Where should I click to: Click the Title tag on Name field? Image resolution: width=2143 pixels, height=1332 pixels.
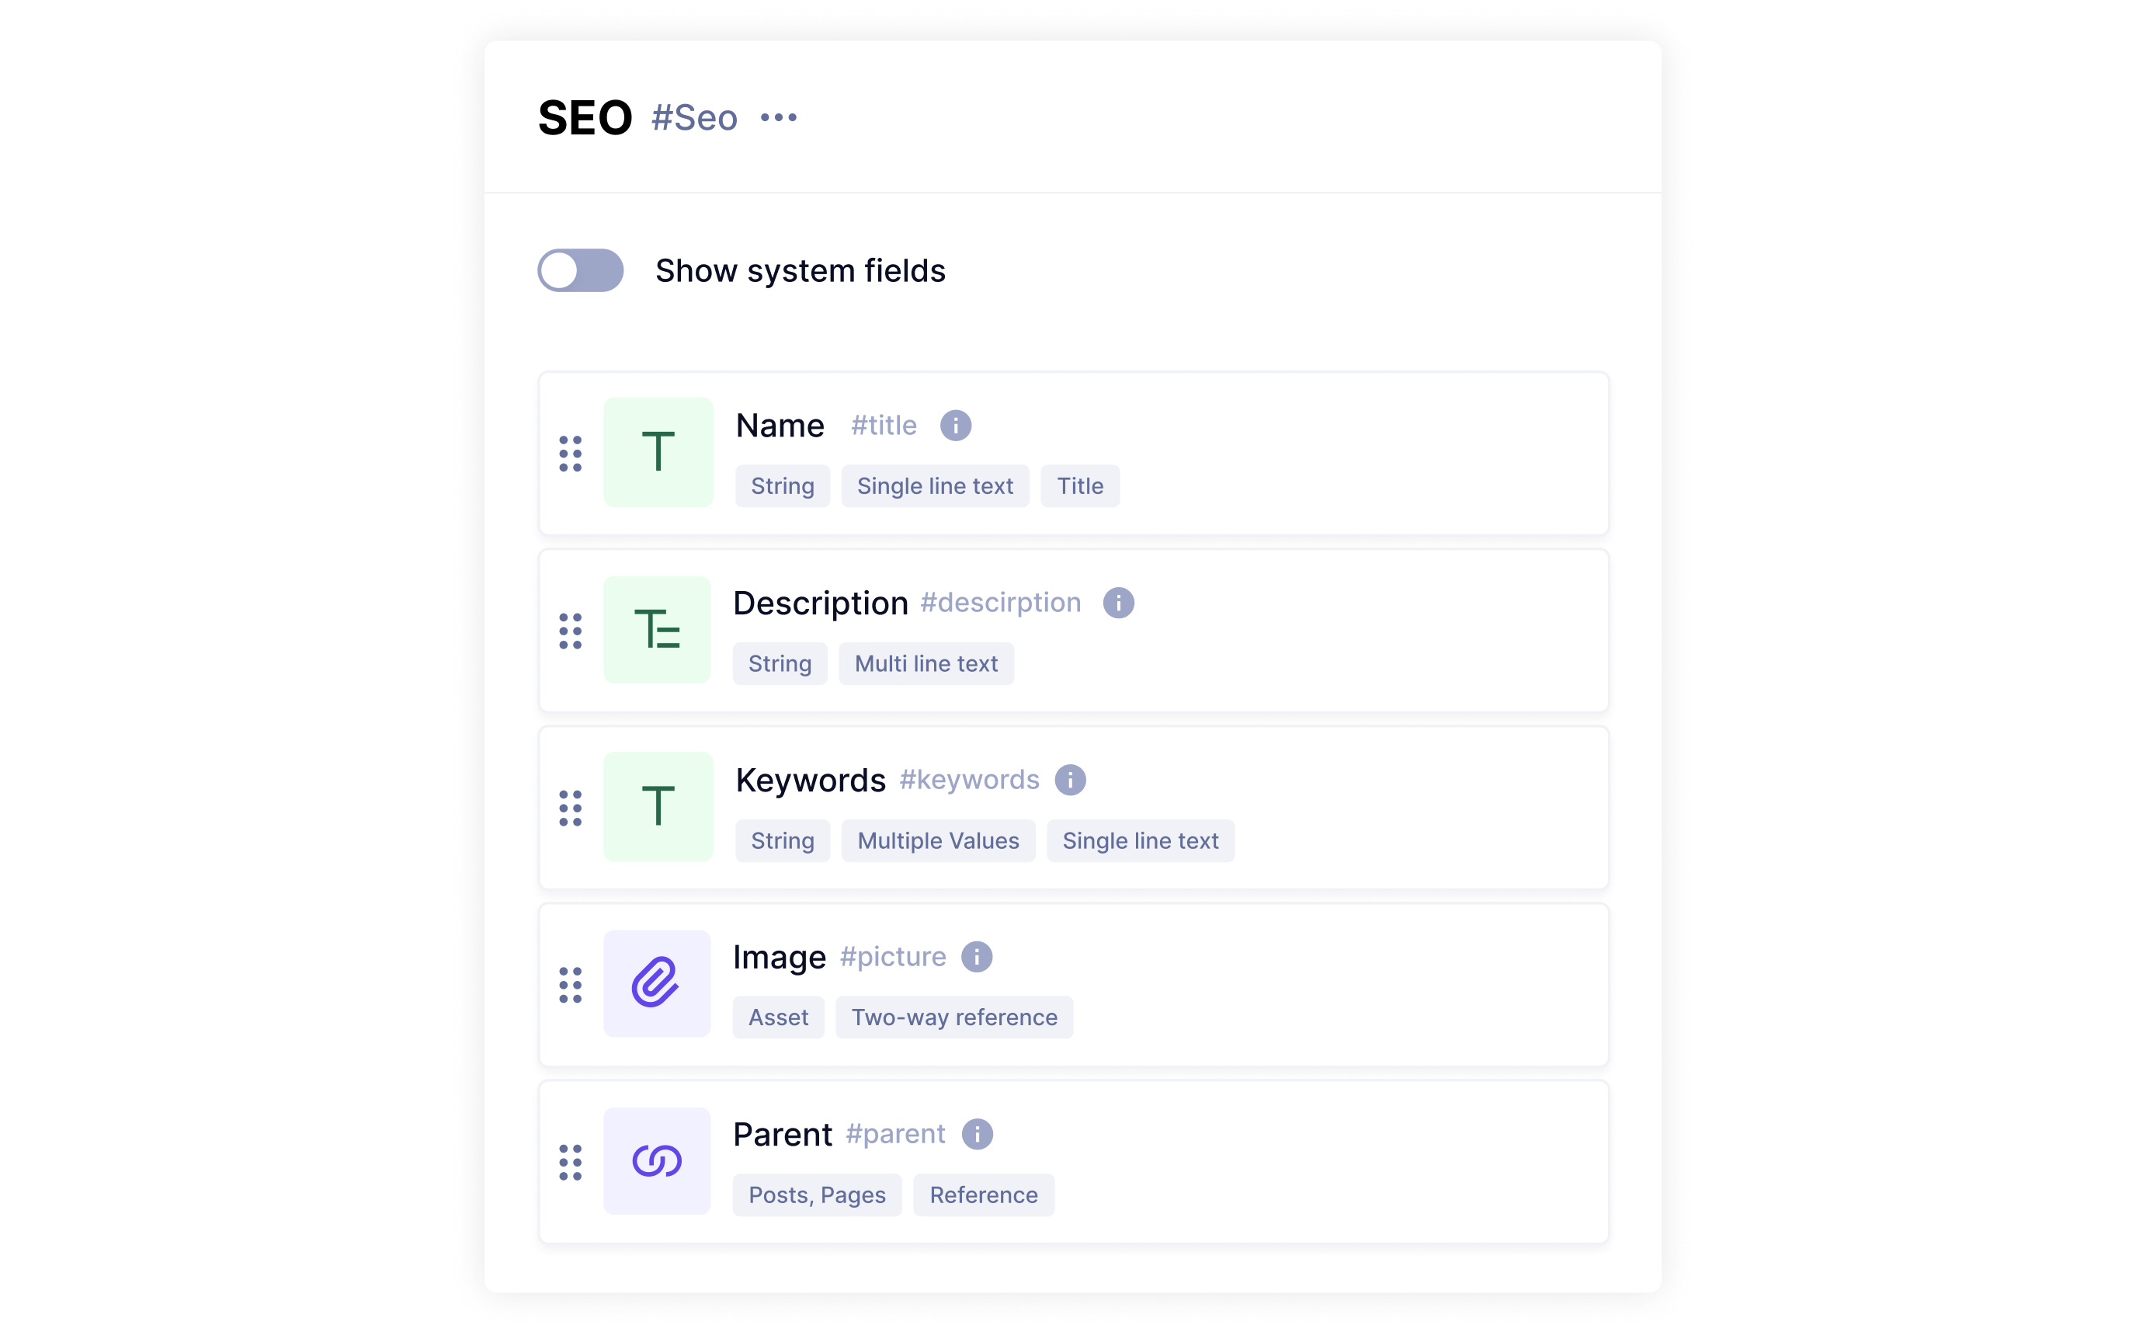click(1079, 486)
